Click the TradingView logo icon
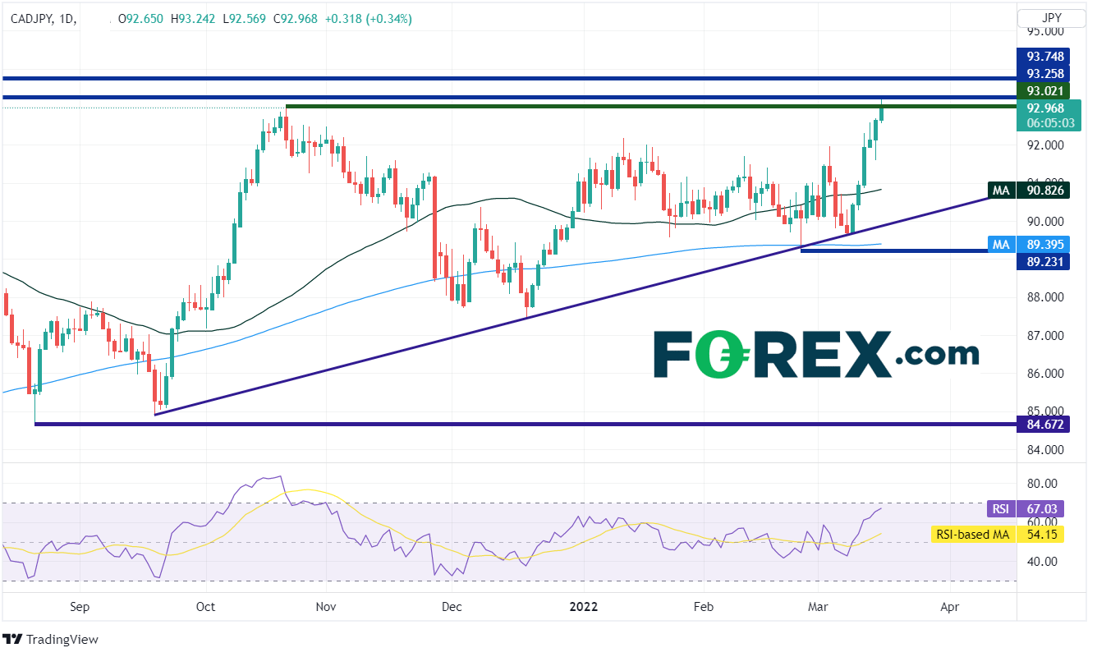This screenshot has height=657, width=1097. click(x=13, y=639)
